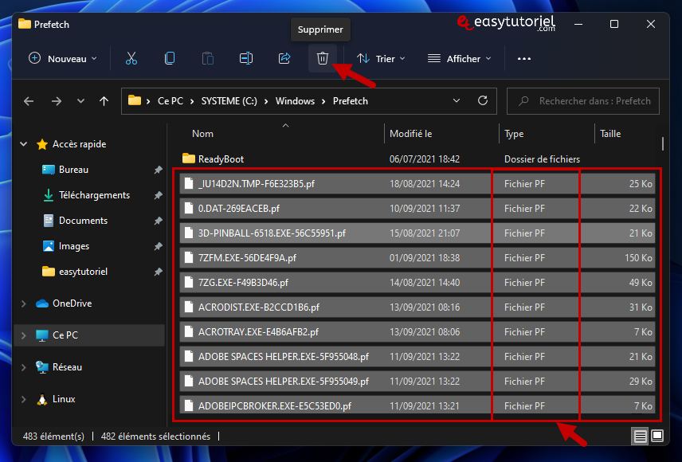Click the Supprimer trash icon
682x462 pixels.
pyautogui.click(x=323, y=58)
